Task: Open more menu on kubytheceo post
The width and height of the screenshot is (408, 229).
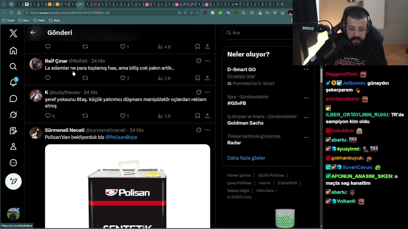Action: 207,92
